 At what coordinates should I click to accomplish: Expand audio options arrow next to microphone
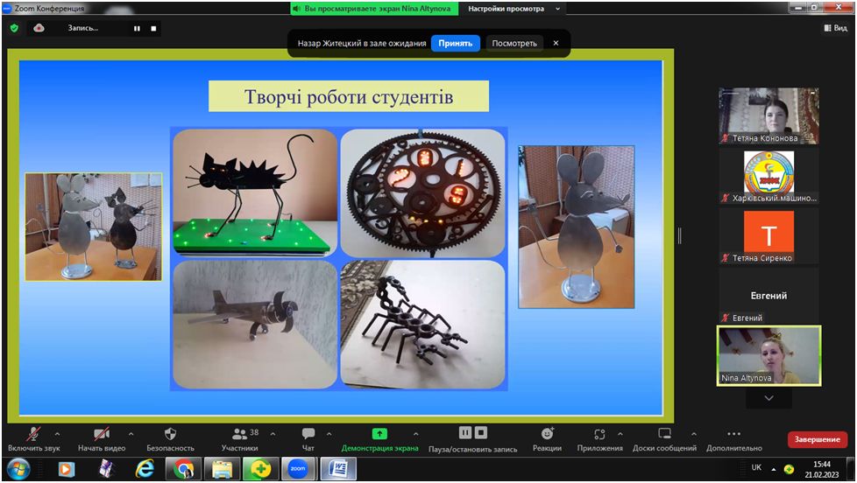pyautogui.click(x=57, y=434)
